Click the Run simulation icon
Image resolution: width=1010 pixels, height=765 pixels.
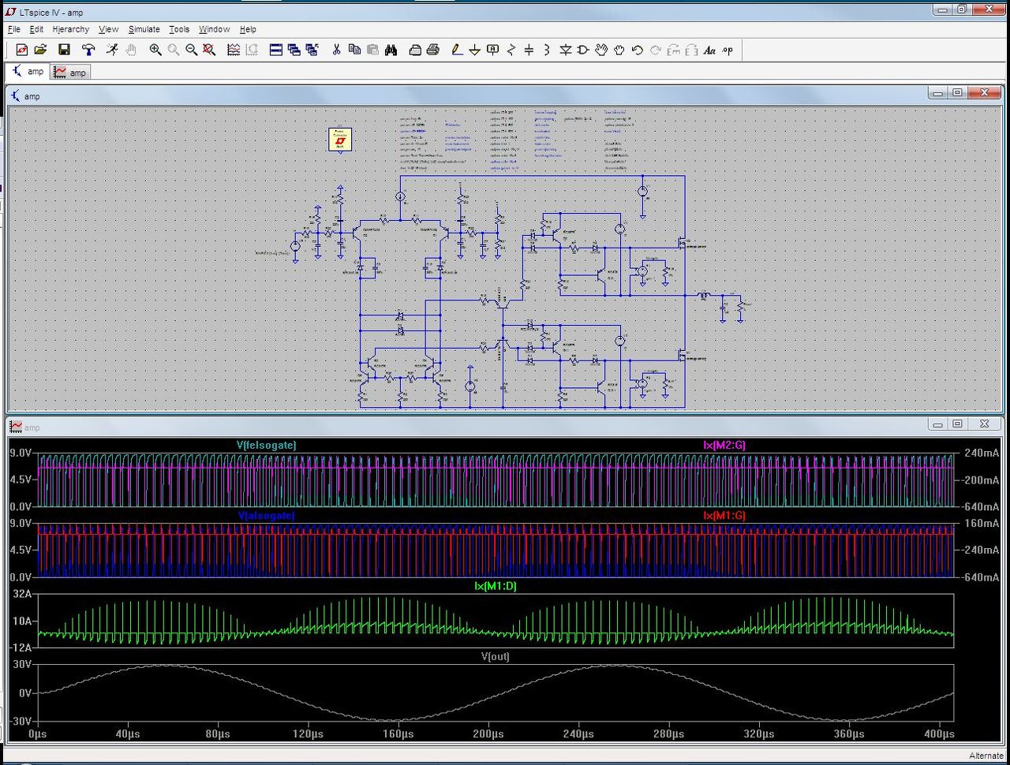[112, 50]
